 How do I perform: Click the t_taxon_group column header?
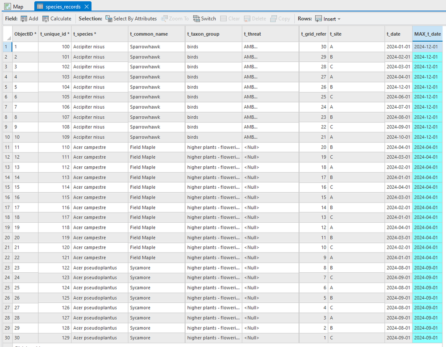[213, 34]
